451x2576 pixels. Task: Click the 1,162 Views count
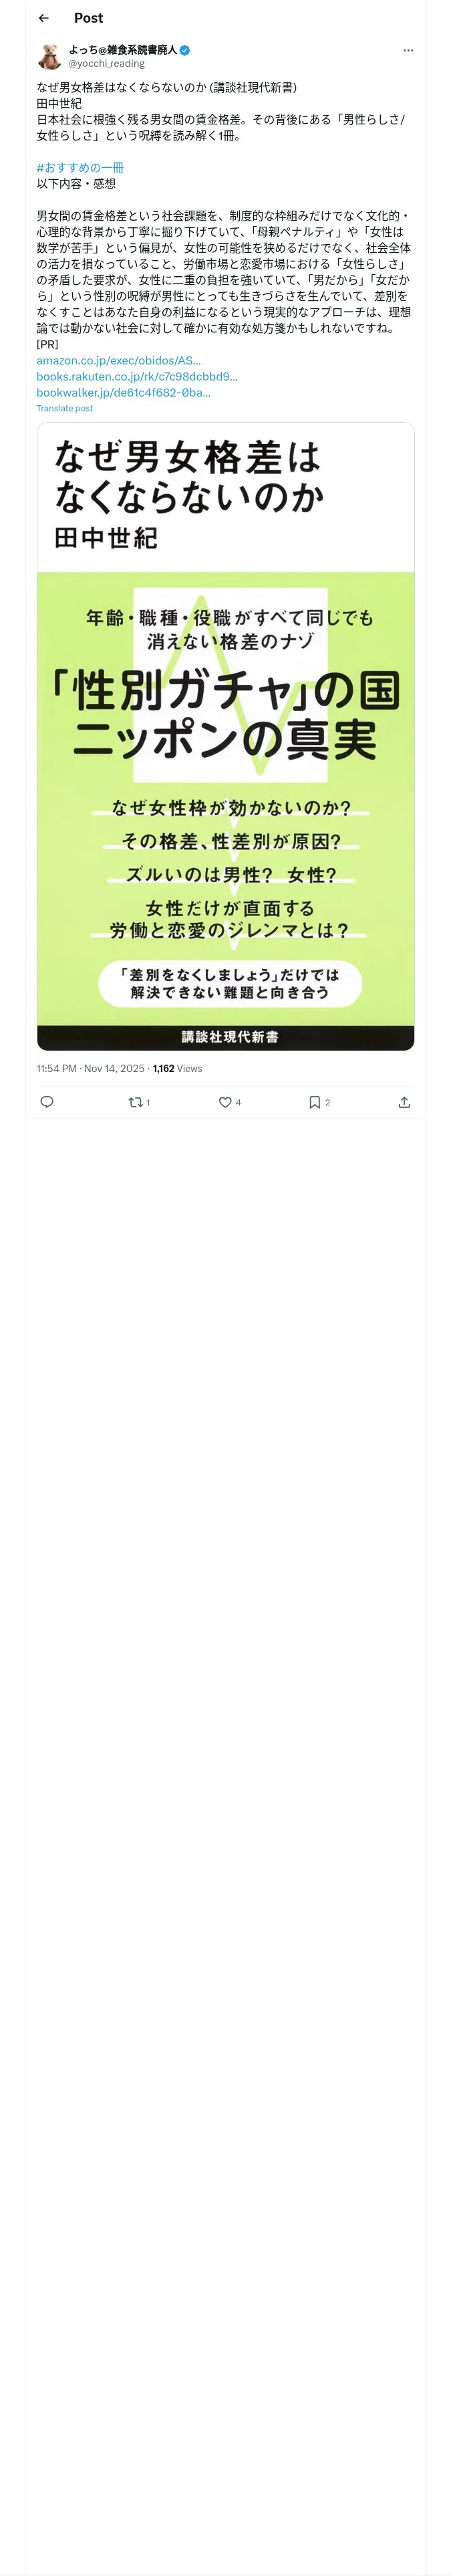[x=177, y=1068]
